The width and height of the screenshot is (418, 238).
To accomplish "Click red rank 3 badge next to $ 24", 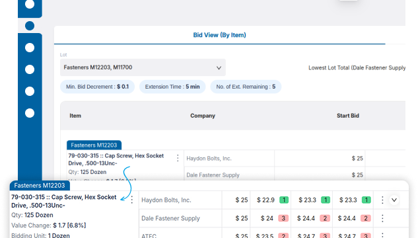I will click(x=283, y=218).
